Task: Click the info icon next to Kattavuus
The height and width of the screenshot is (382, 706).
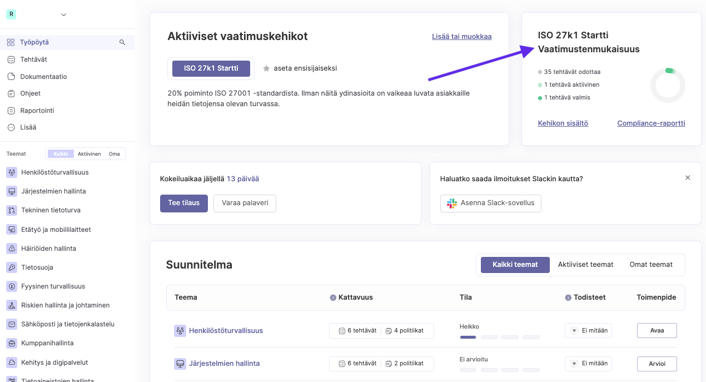Action: tap(333, 297)
